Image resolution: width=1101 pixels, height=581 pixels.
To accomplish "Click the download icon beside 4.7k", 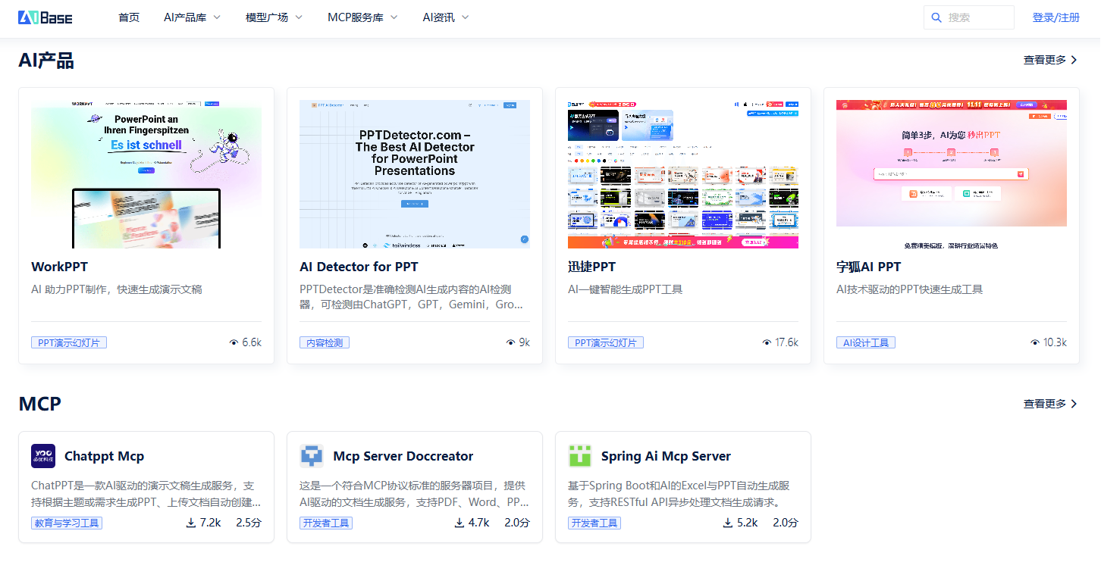I will (460, 523).
